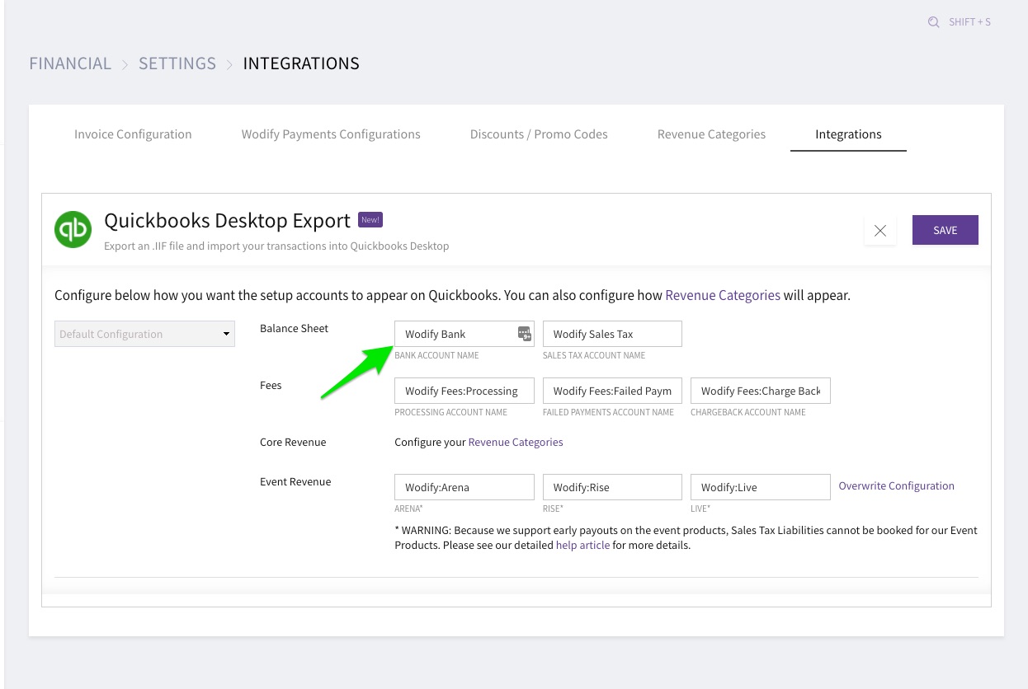
Task: Open the Default Configuration dropdown
Action: [x=144, y=334]
